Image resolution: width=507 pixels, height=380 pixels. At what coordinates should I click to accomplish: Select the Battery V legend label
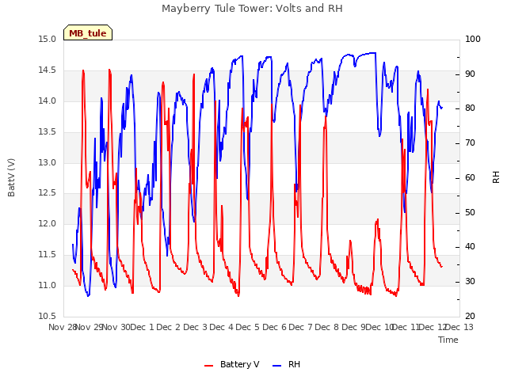point(239,364)
